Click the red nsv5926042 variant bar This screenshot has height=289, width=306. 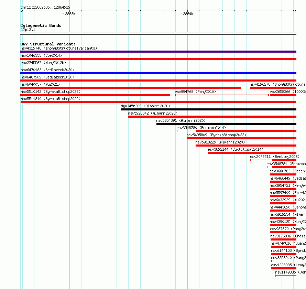pyautogui.click(x=212, y=117)
